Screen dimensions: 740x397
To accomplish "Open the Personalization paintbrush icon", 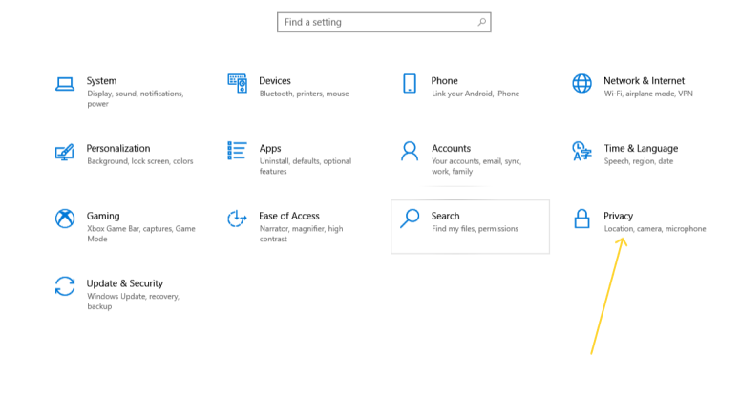I will tap(65, 152).
